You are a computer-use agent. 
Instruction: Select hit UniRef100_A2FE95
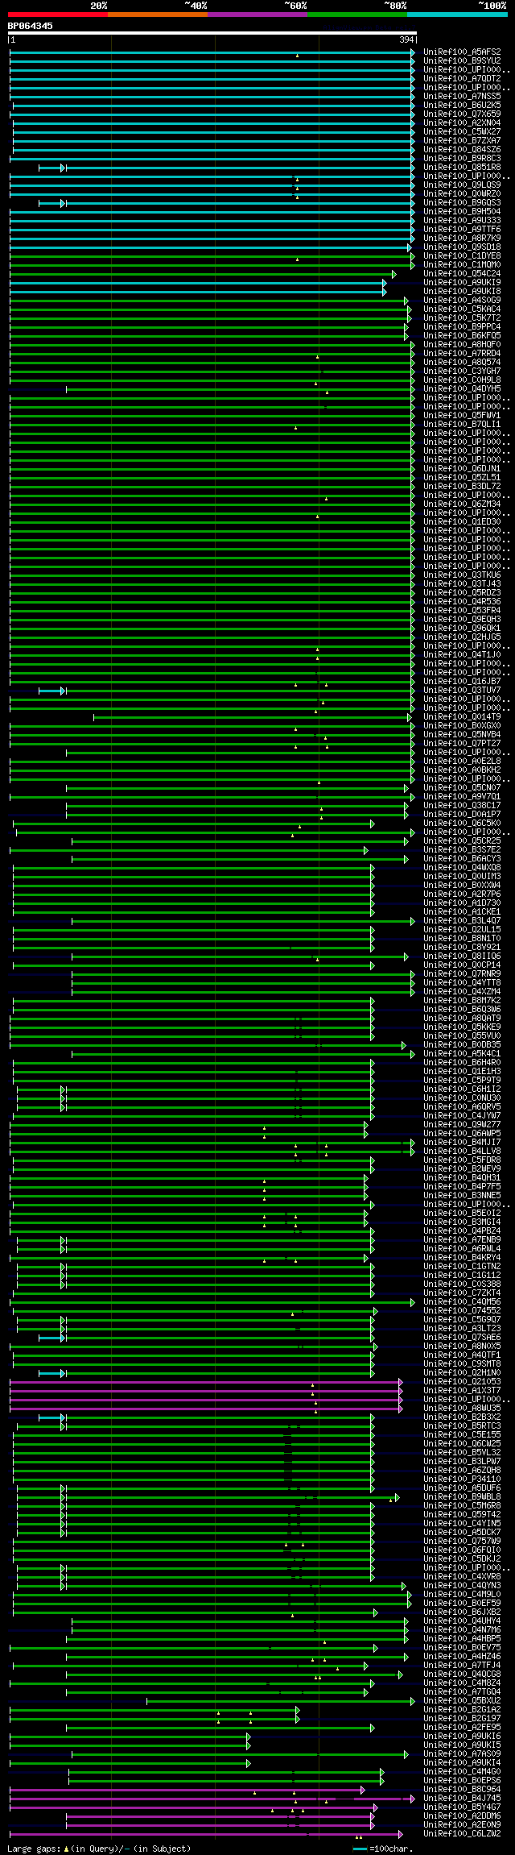[x=462, y=1727]
